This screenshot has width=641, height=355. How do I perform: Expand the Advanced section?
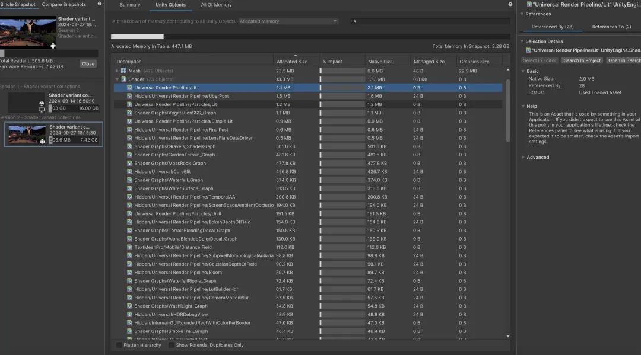523,157
